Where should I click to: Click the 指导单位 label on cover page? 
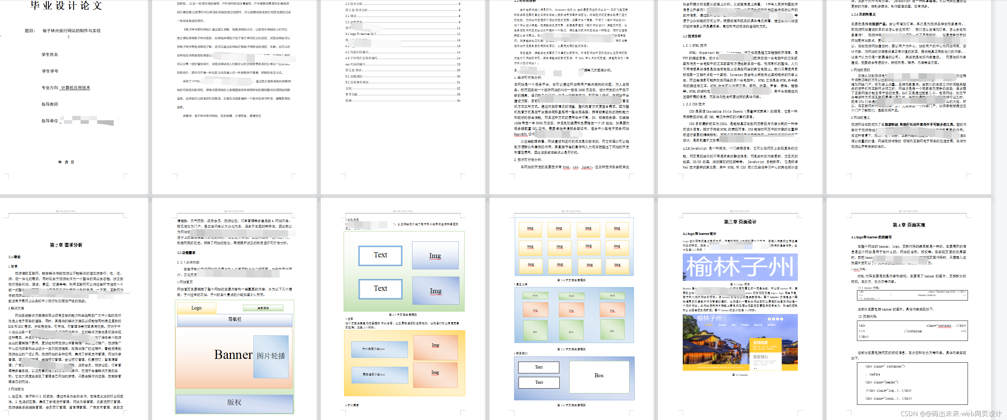(50, 121)
